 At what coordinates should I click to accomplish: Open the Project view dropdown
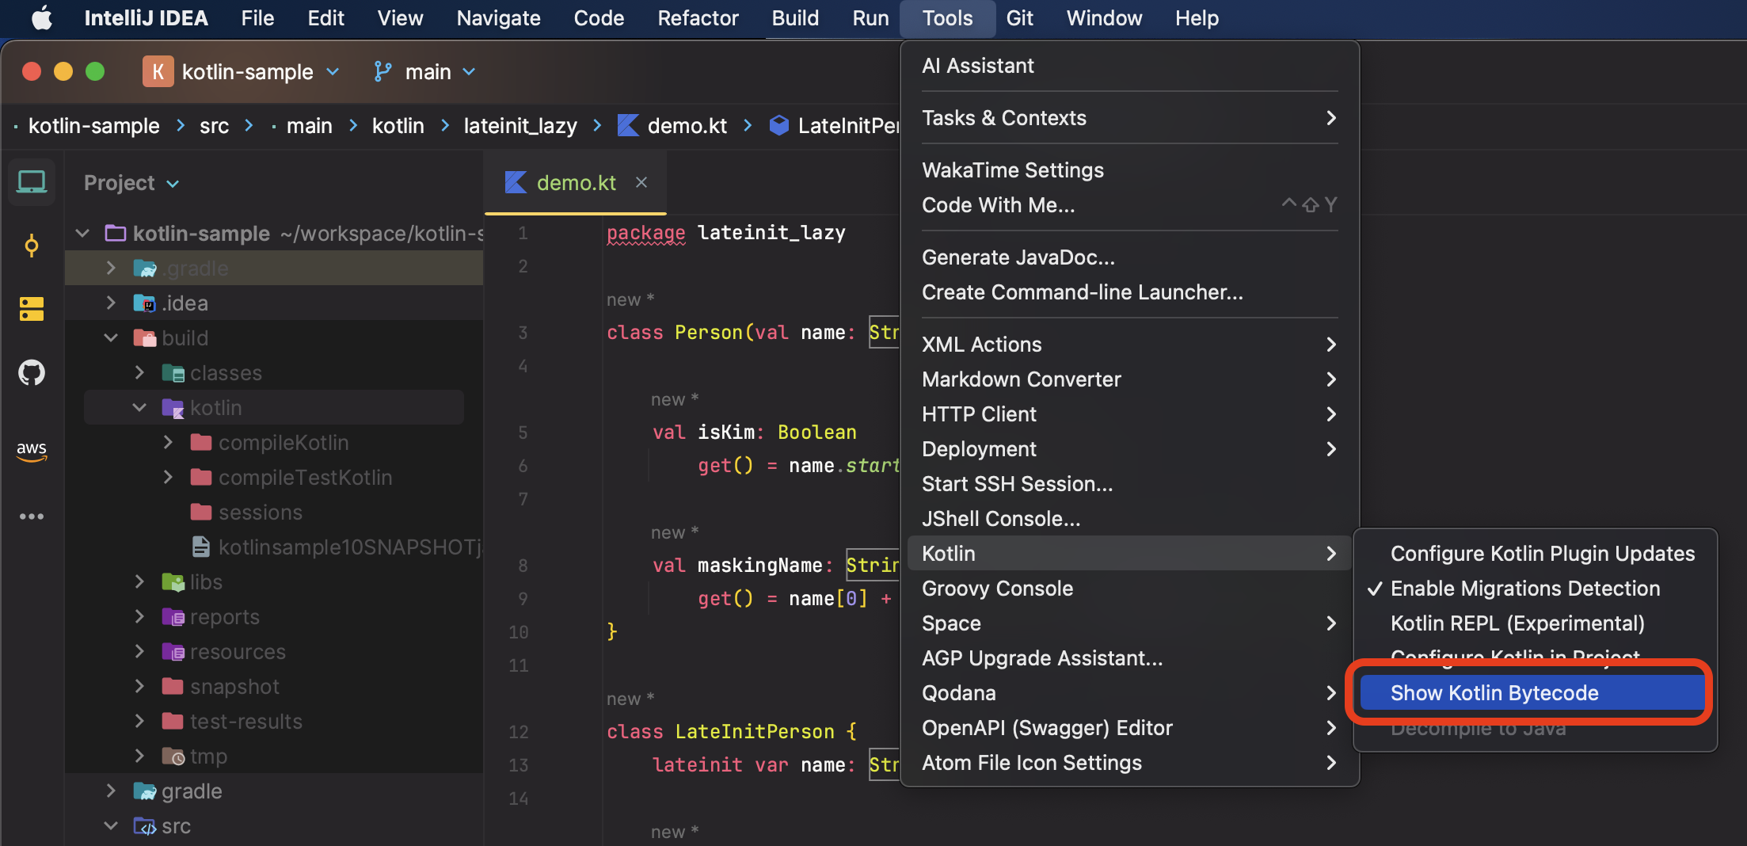tap(173, 184)
